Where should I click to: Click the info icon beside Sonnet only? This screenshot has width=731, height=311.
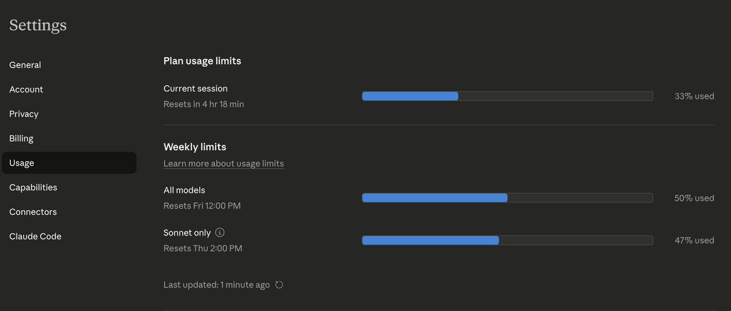[x=221, y=232]
